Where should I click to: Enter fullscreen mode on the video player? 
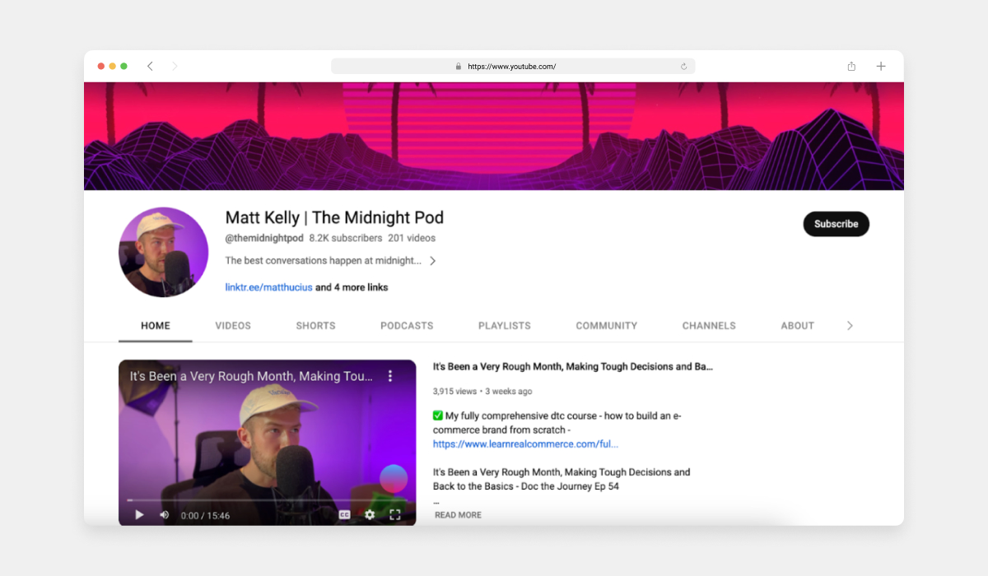click(x=394, y=514)
